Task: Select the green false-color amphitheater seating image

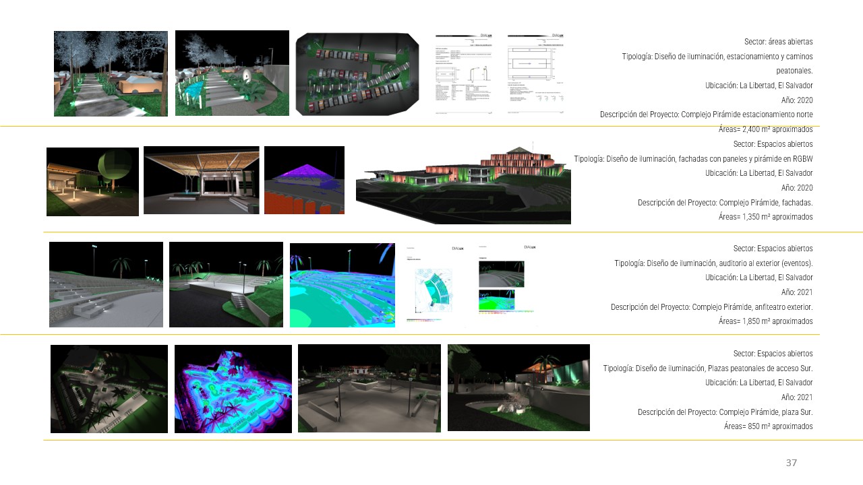Action: tap(342, 284)
